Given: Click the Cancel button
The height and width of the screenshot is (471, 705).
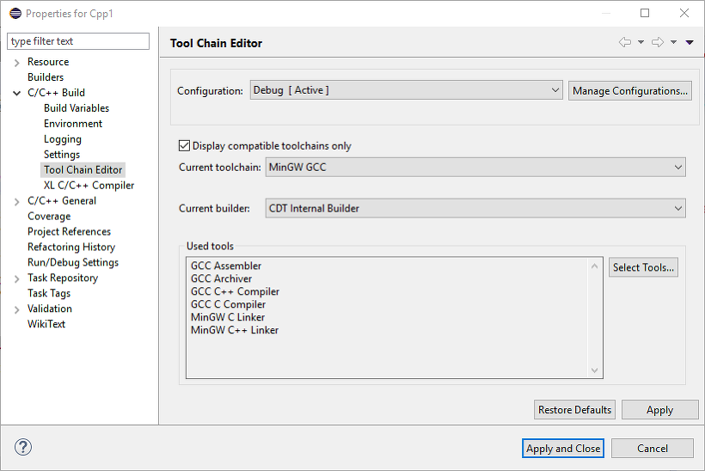Looking at the screenshot, I should click(653, 449).
